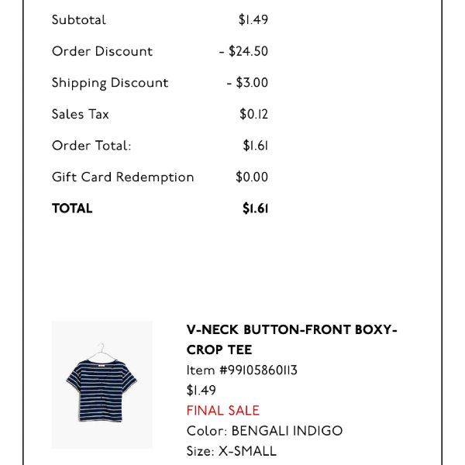Click the Subtotal label

pos(78,20)
